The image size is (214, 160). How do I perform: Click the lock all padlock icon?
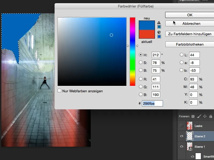click(x=211, y=117)
